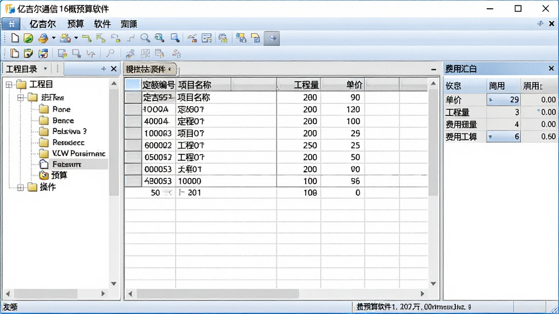Click the 单价 value field showing 29
Viewport: 559px width, 314px height.
503,100
